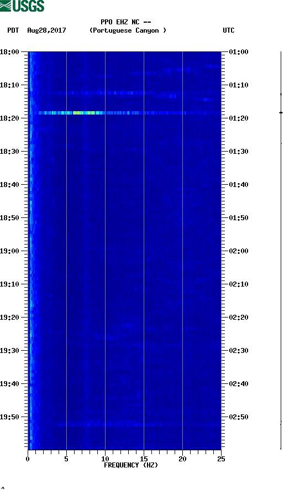Click the 01:50 UTC time label
This screenshot has width=305, height=494.
239,218
